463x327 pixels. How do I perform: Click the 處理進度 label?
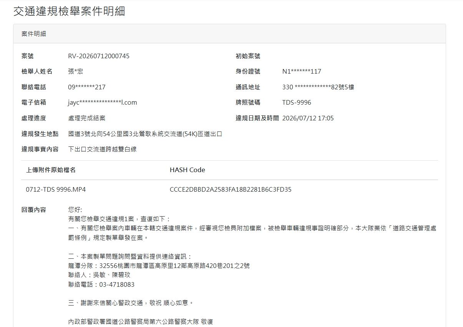click(x=34, y=118)
